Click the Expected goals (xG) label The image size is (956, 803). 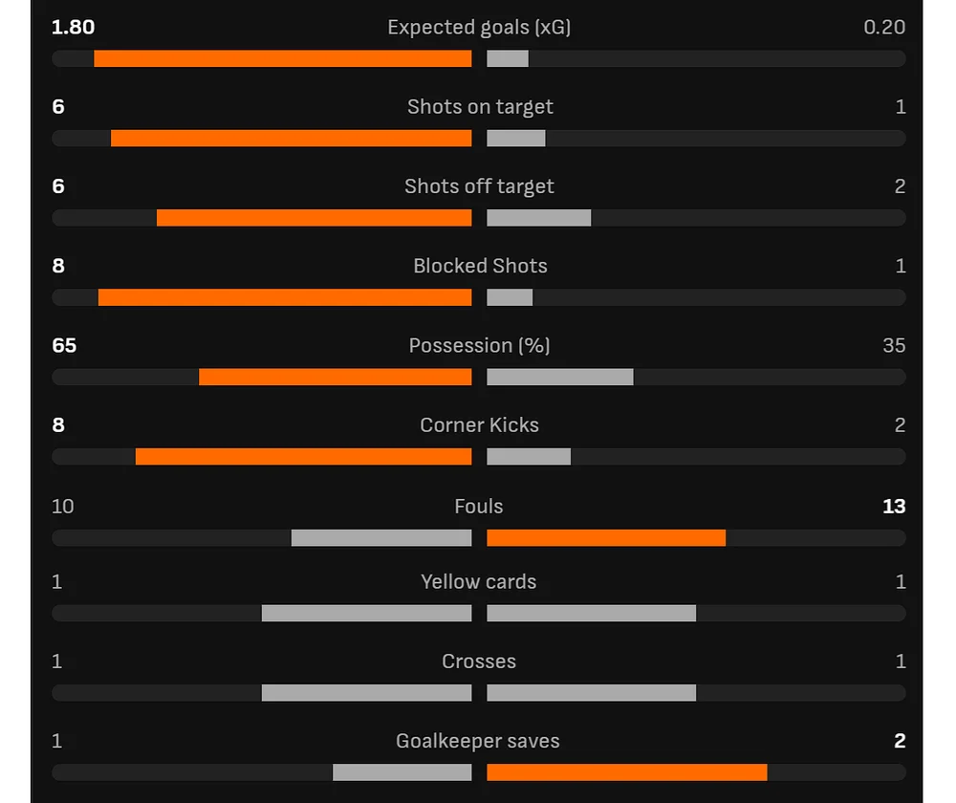tap(479, 28)
